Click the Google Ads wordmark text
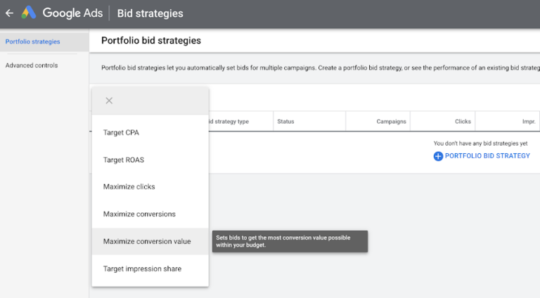The width and height of the screenshot is (540, 298). [72, 13]
